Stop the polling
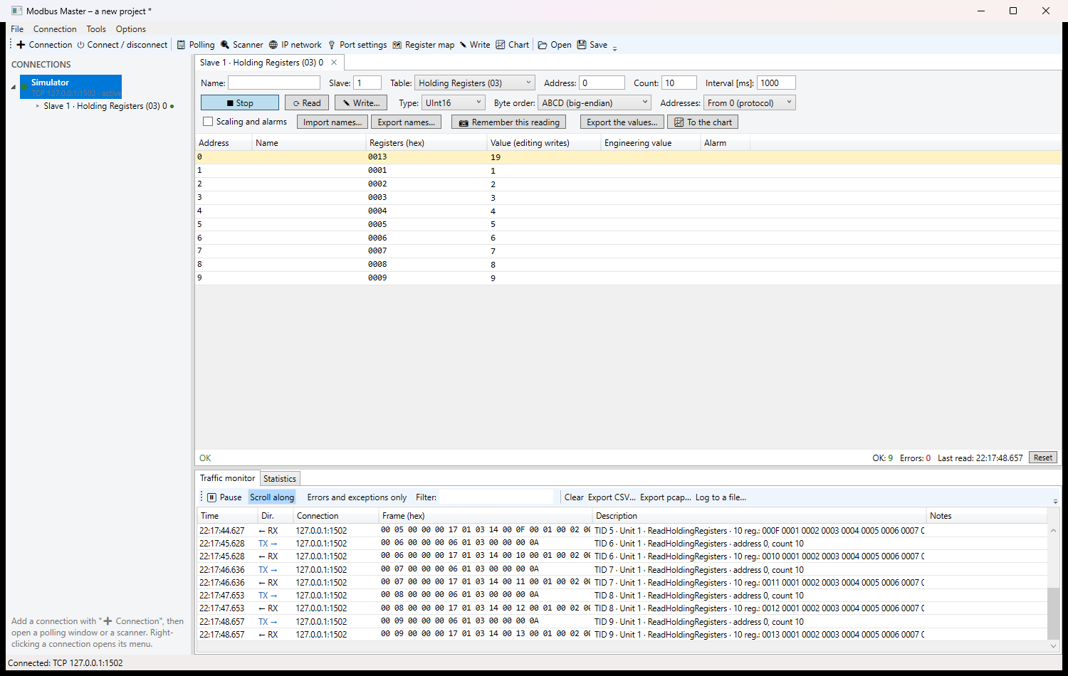The height and width of the screenshot is (676, 1068). tap(240, 103)
